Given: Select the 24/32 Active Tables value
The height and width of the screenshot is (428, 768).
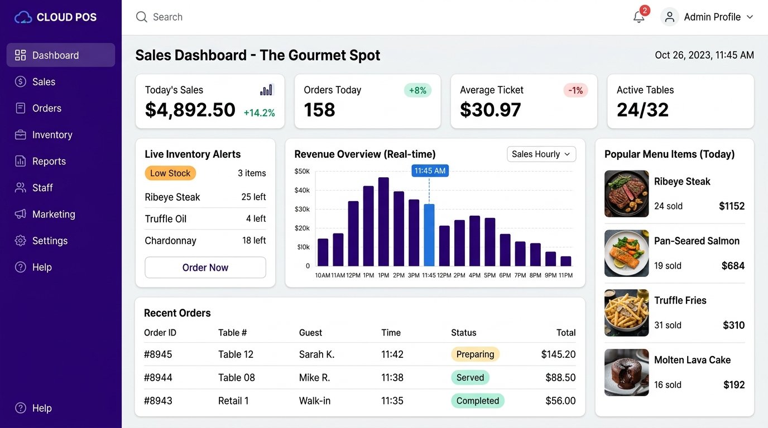Looking at the screenshot, I should (643, 110).
